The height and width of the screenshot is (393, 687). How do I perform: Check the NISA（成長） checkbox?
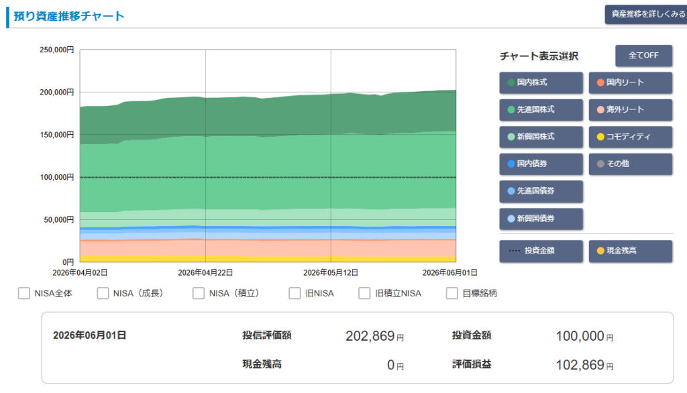[103, 293]
